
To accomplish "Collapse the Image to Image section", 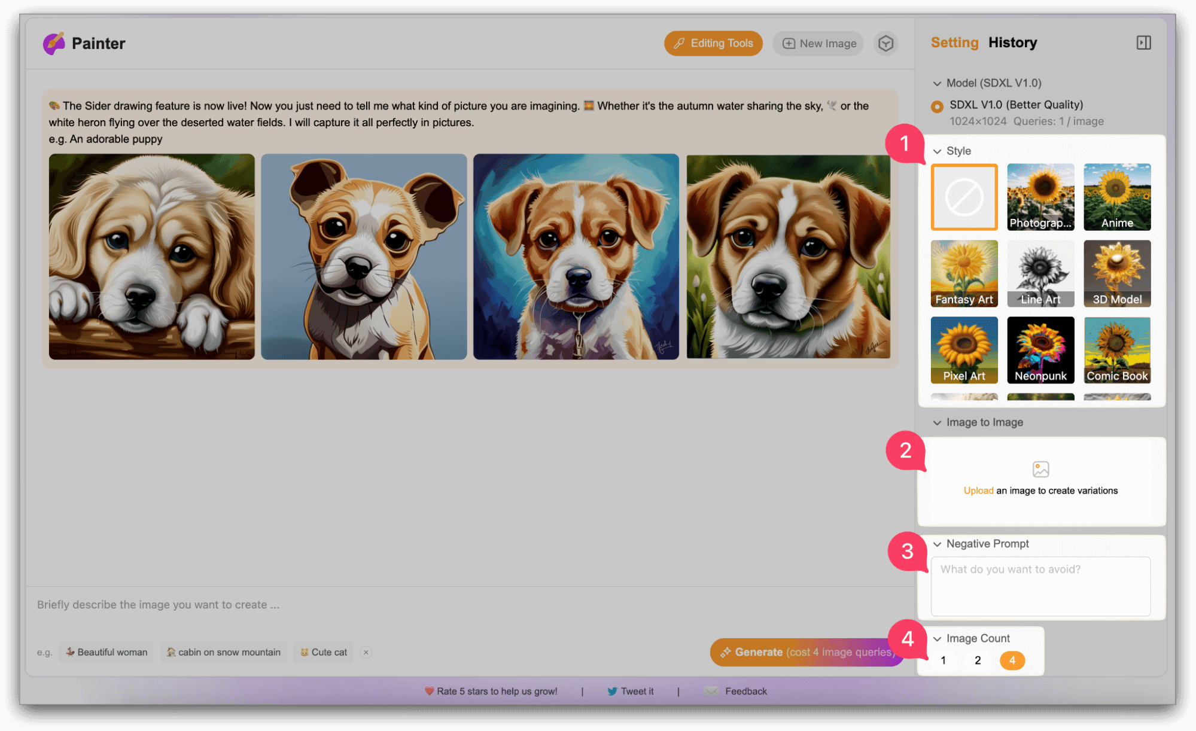I will (937, 422).
